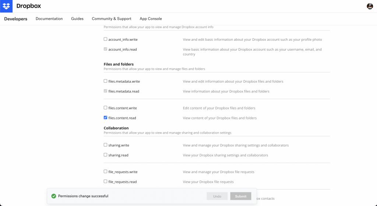The height and width of the screenshot is (206, 377).
Task: Open the user profile avatar
Action: (370, 6)
